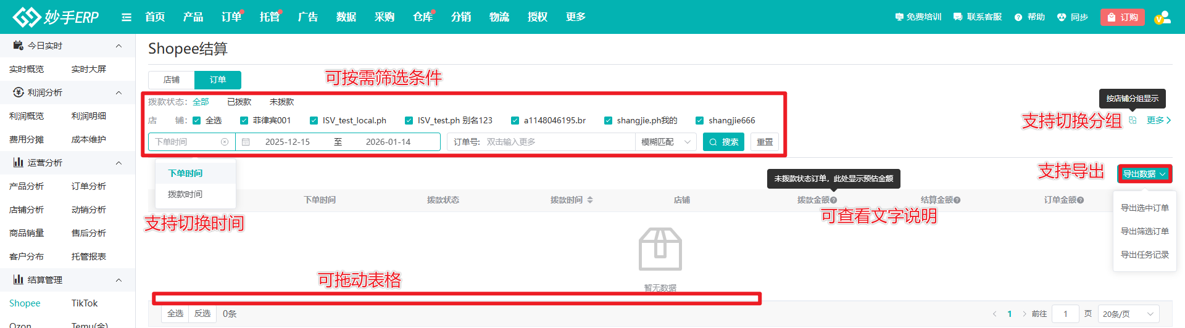The width and height of the screenshot is (1185, 328).
Task: Toggle ISV_test.ph 别名123 checkbox
Action: coord(409,120)
